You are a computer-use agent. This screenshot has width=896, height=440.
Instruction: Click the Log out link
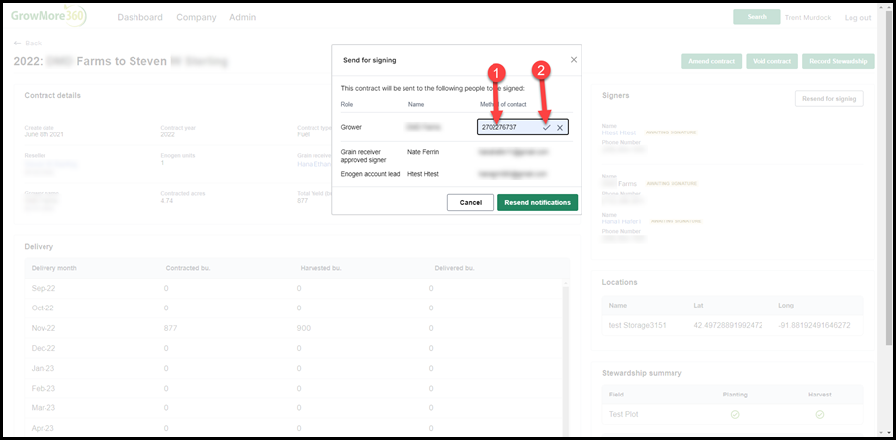tap(857, 18)
